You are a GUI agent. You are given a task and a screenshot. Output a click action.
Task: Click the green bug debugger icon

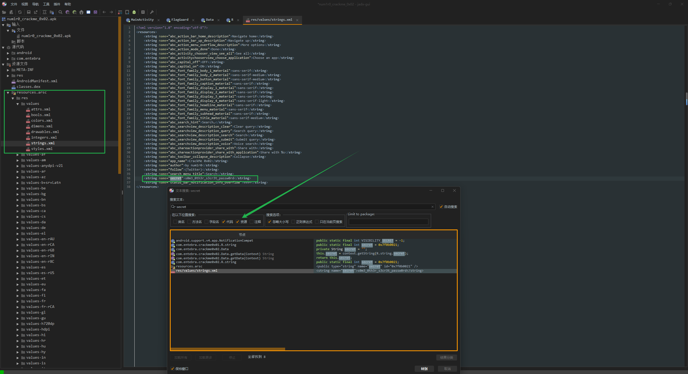(x=134, y=12)
